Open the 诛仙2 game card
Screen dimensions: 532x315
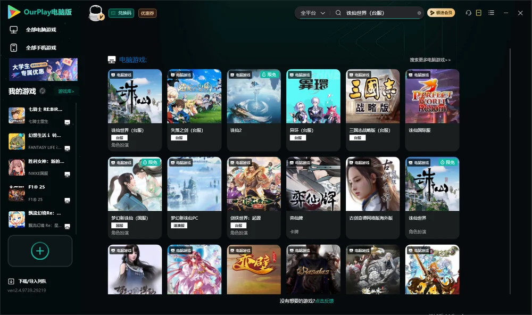click(254, 110)
